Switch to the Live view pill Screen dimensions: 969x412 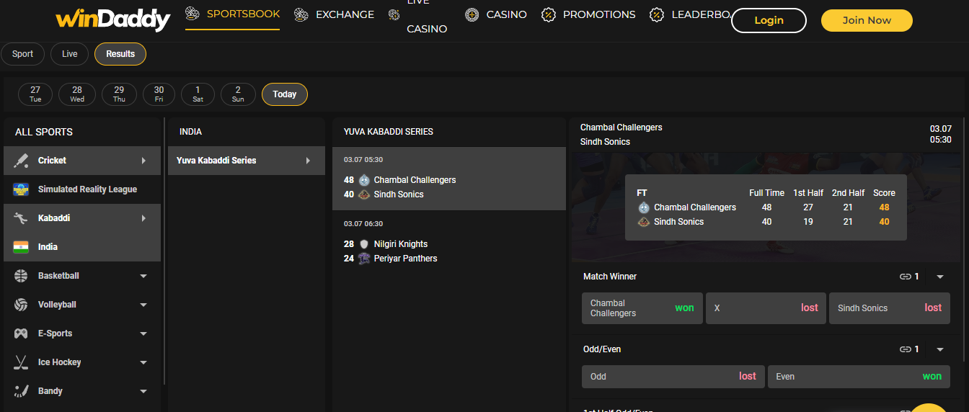pos(69,54)
